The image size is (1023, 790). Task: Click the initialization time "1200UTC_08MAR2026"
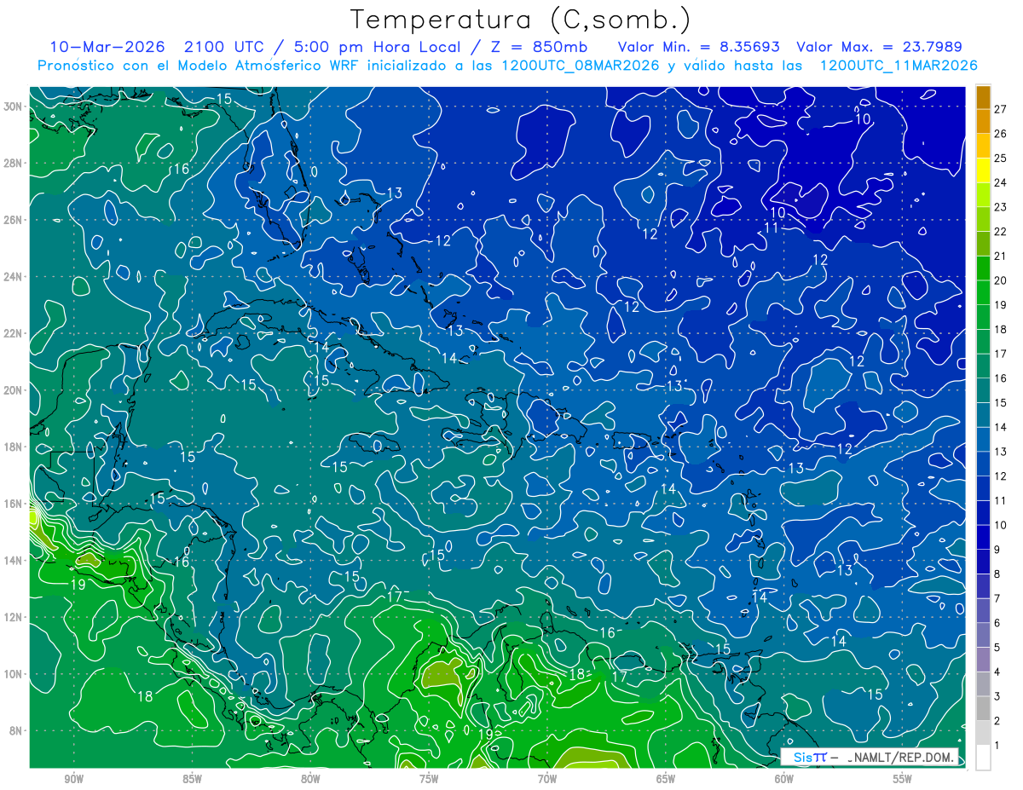580,66
